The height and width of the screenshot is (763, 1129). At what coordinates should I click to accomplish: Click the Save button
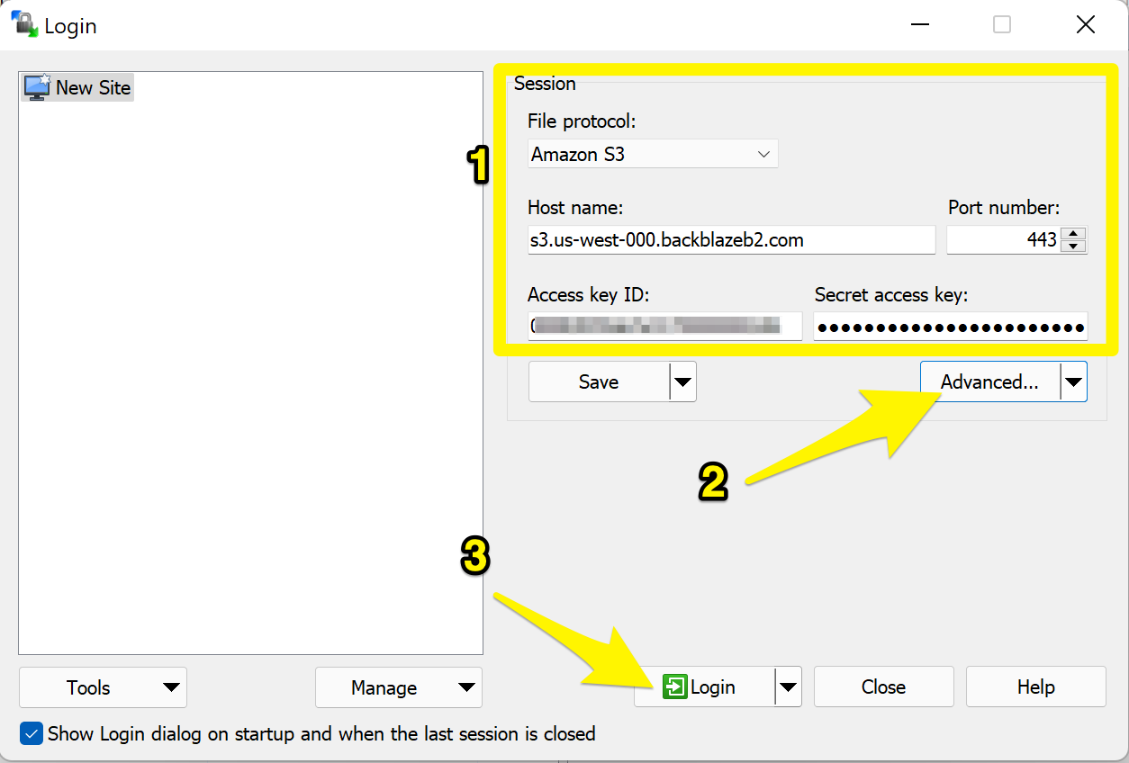click(x=599, y=381)
